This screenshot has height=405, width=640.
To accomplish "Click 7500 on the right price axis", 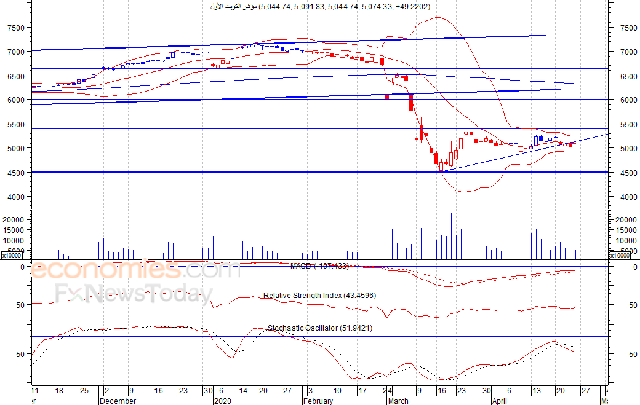I will coord(628,28).
